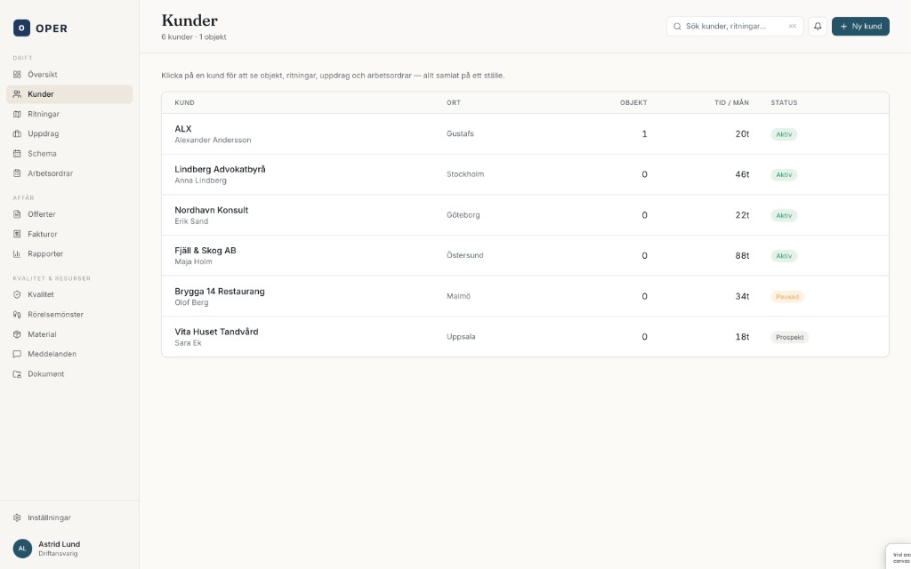
Task: Click the plus icon on Ny kund
Action: point(843,26)
